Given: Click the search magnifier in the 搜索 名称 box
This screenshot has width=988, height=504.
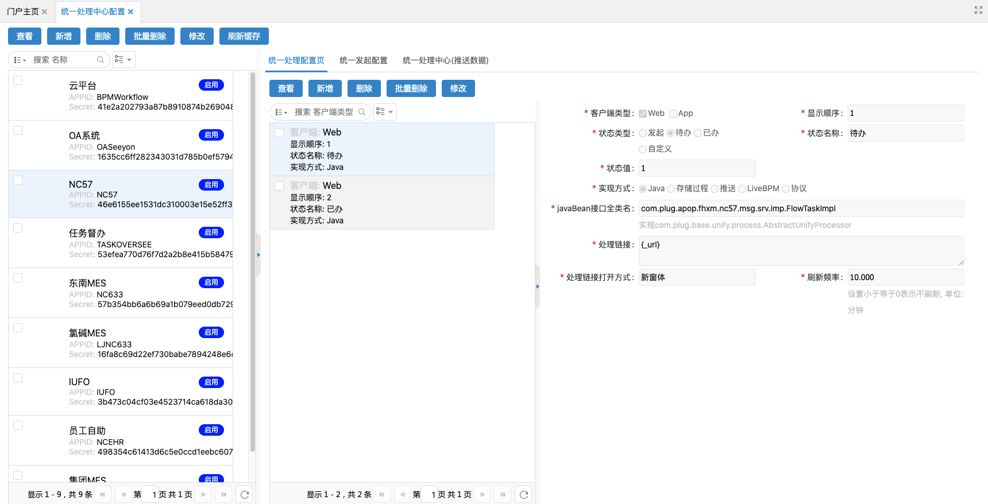Looking at the screenshot, I should (x=101, y=60).
